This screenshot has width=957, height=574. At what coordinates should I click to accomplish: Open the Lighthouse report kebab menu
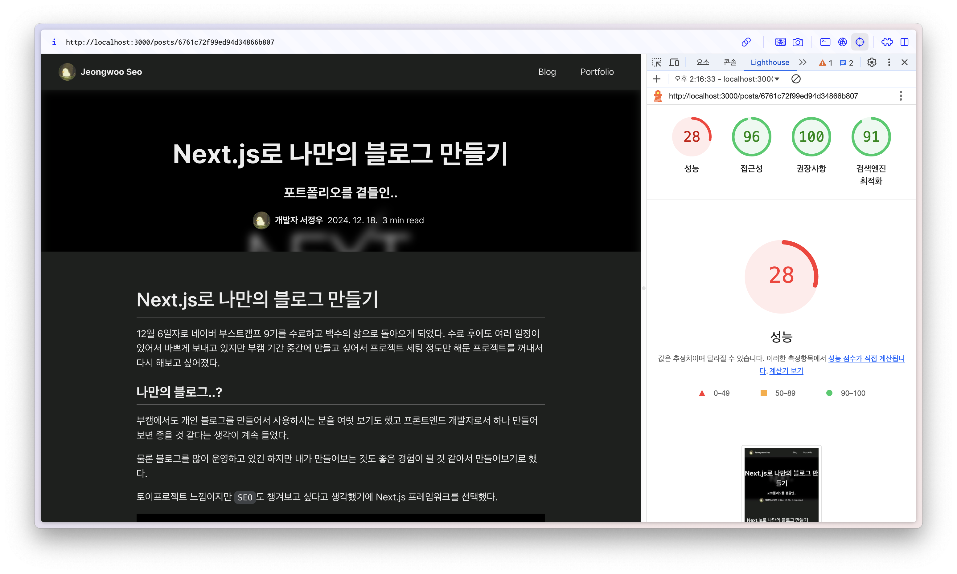click(901, 95)
